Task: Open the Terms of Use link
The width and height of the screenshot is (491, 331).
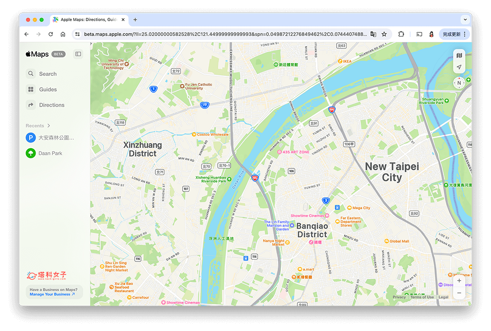Action: pos(422,297)
